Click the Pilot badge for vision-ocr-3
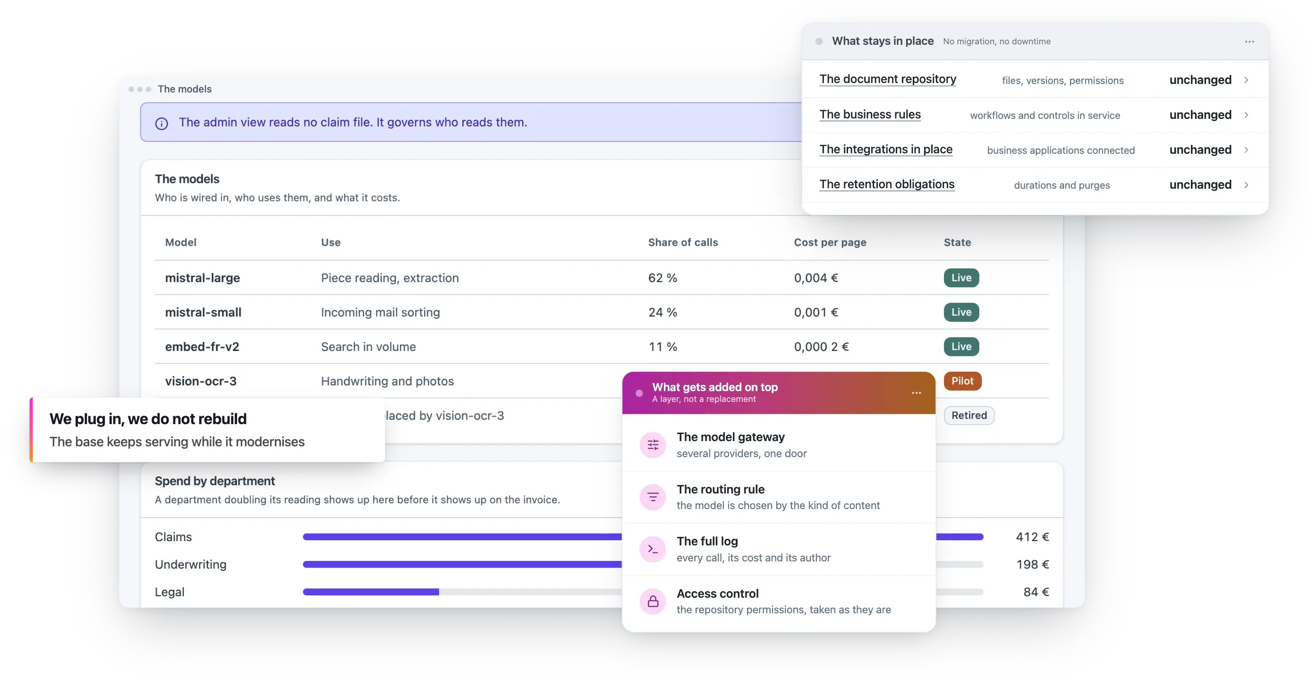This screenshot has height=677, width=1308. [962, 381]
